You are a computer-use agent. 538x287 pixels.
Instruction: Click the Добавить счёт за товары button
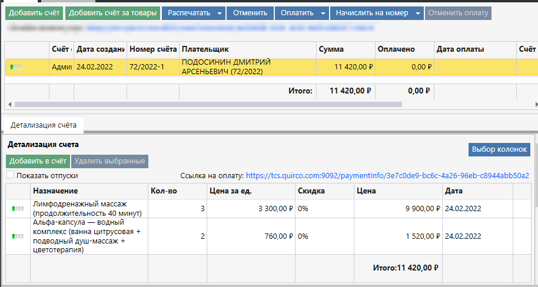click(x=112, y=13)
